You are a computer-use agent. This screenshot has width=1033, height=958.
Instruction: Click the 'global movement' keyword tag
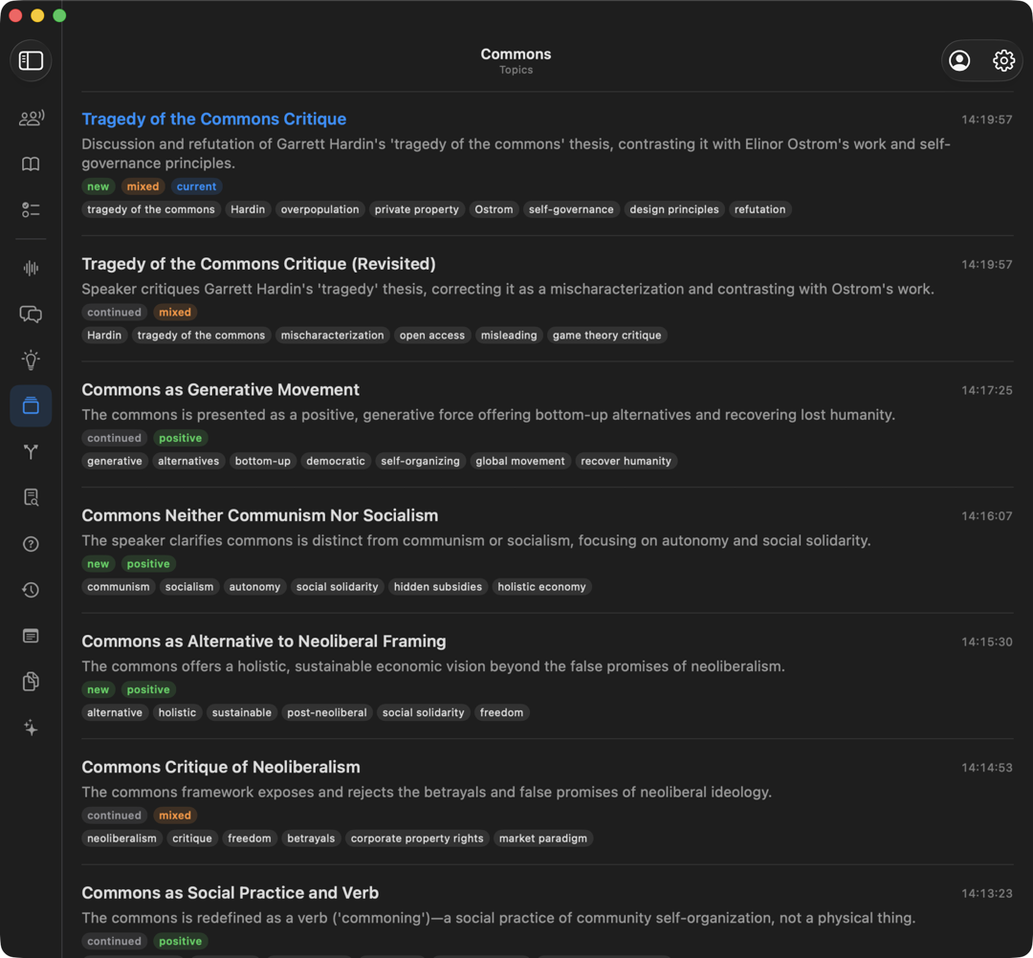point(519,461)
